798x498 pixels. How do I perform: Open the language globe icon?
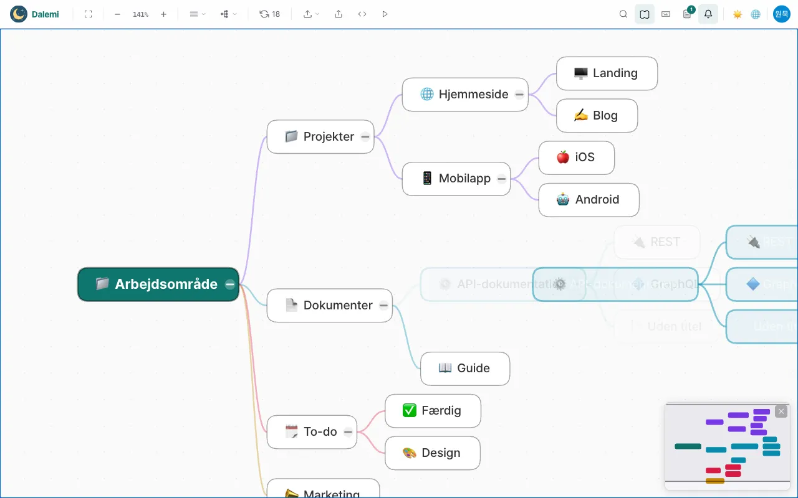point(756,14)
